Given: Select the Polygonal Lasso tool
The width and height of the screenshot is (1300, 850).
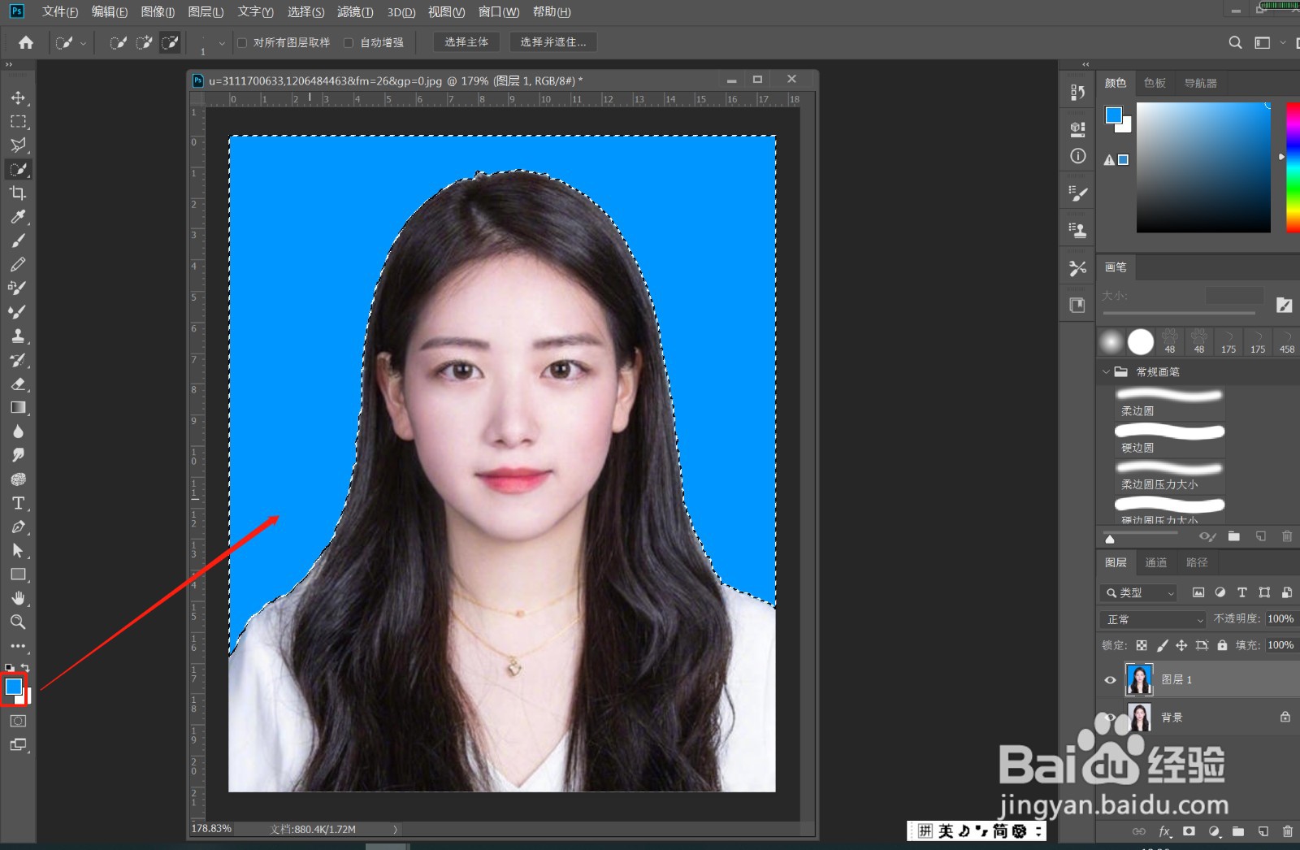Looking at the screenshot, I should pos(18,145).
